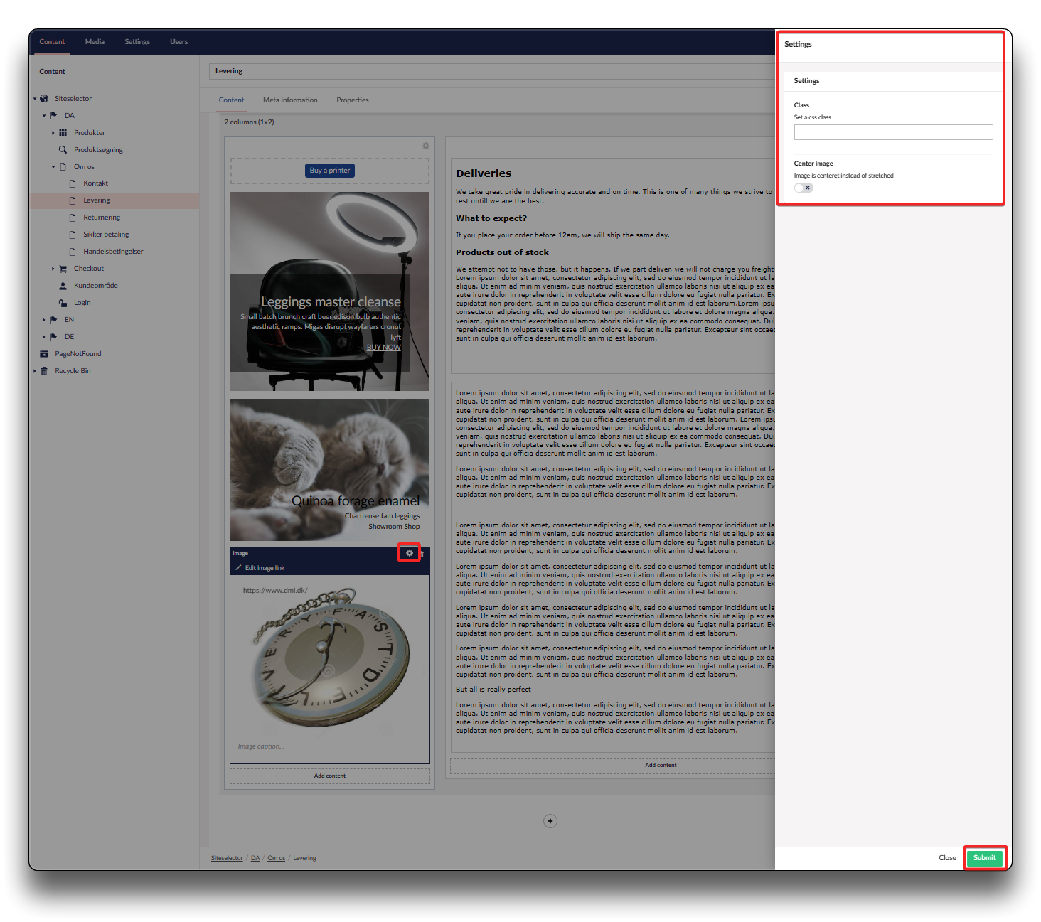
Task: Click the Class css input field
Action: click(893, 132)
